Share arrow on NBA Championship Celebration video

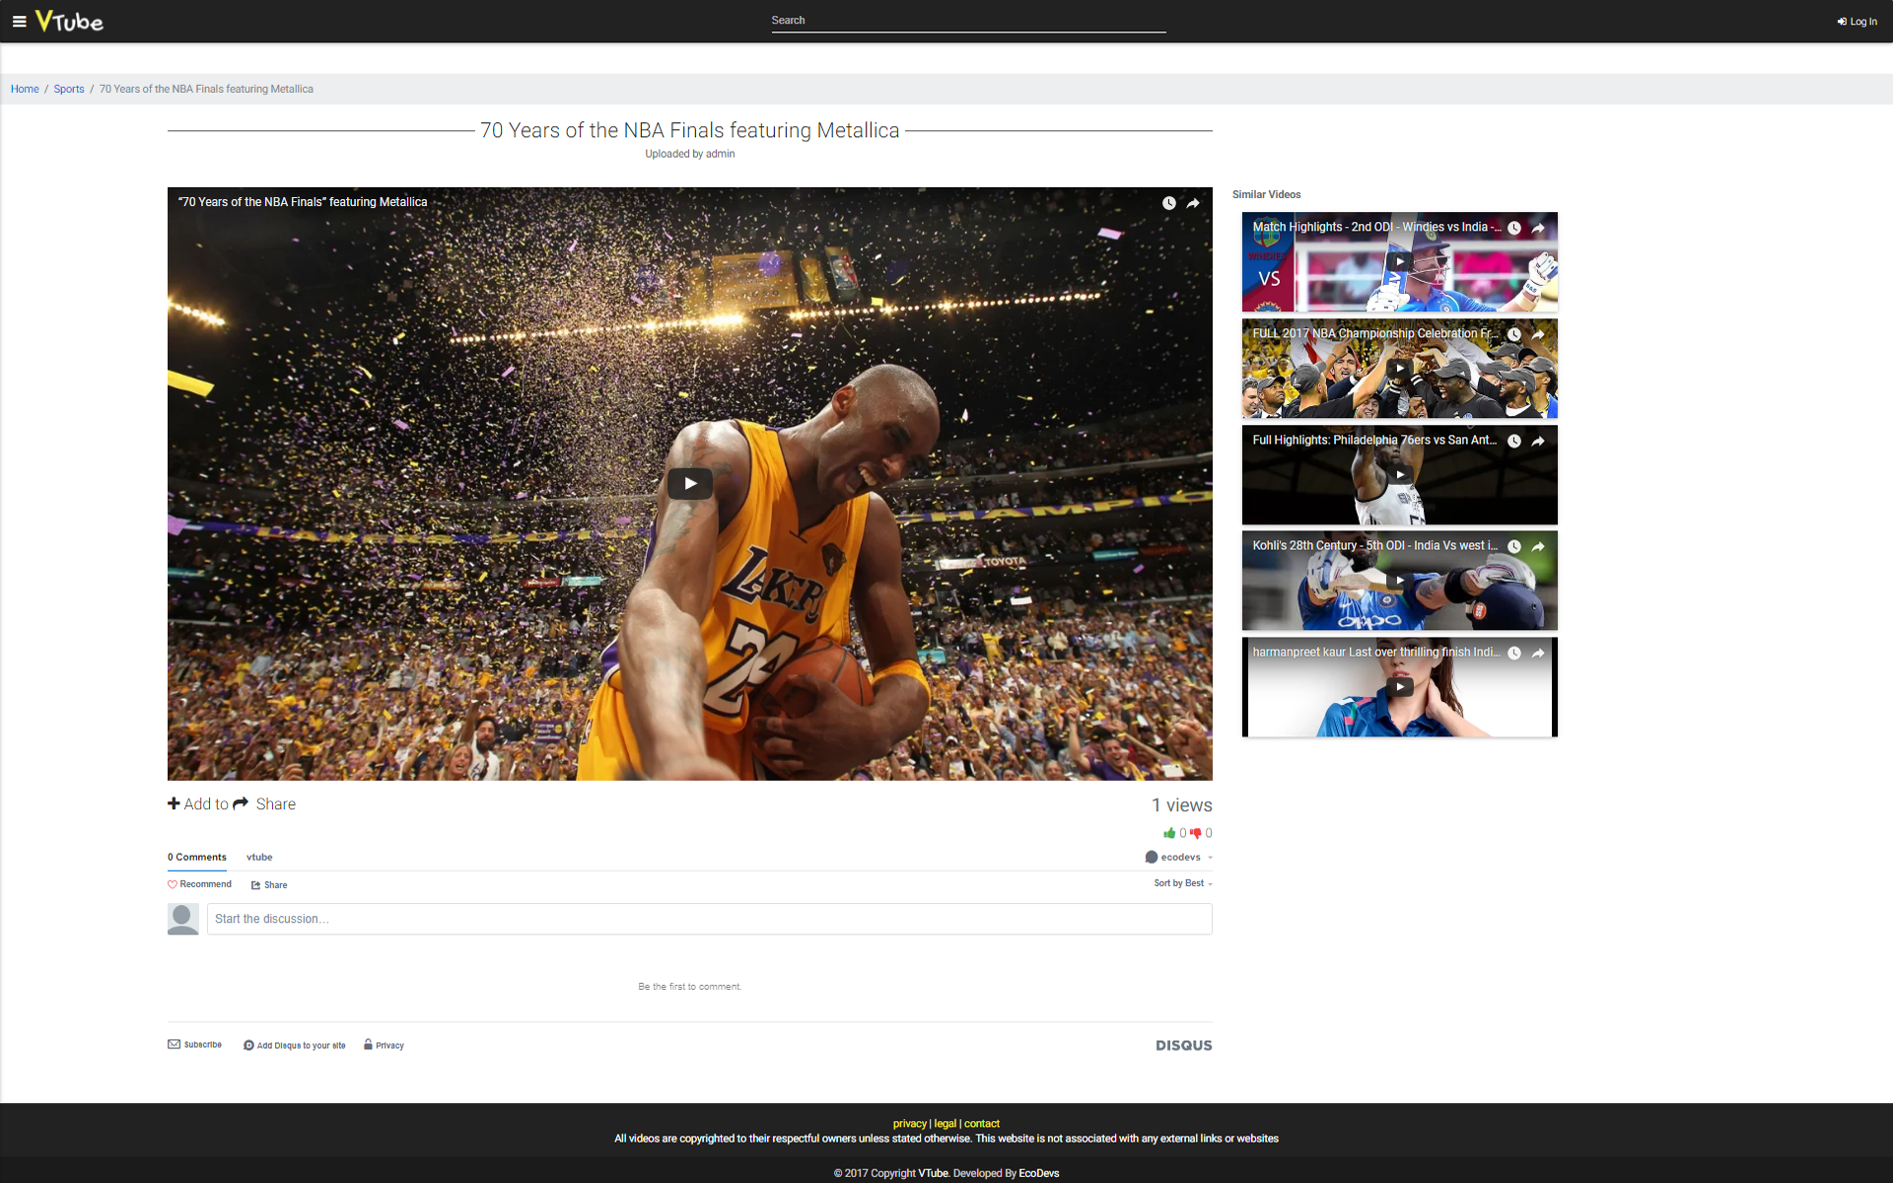pos(1538,334)
